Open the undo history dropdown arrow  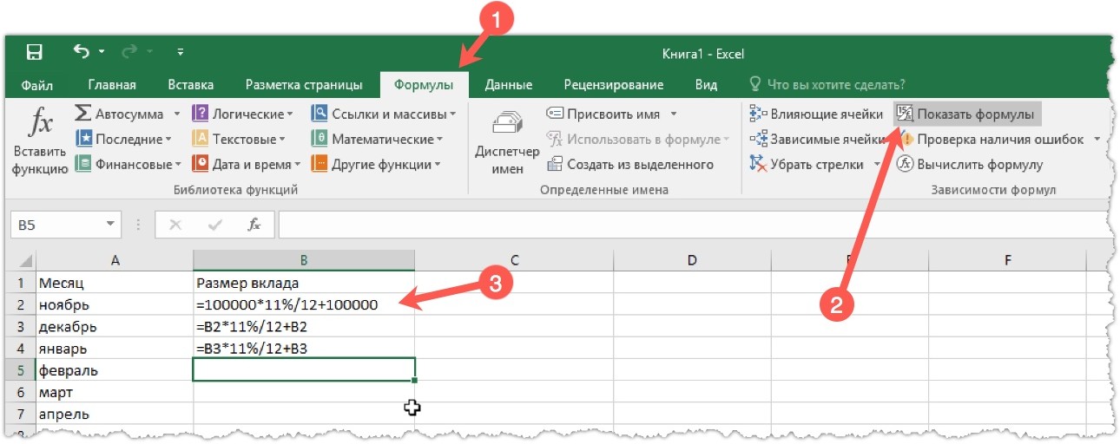[103, 53]
